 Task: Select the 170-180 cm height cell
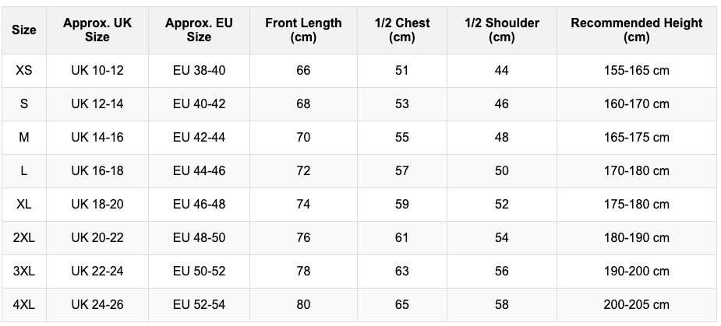point(636,171)
